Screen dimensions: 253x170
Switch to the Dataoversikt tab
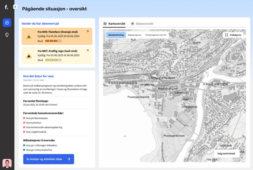pyautogui.click(x=142, y=24)
